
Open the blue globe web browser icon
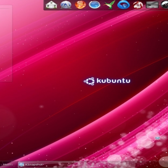(x=94, y=5)
